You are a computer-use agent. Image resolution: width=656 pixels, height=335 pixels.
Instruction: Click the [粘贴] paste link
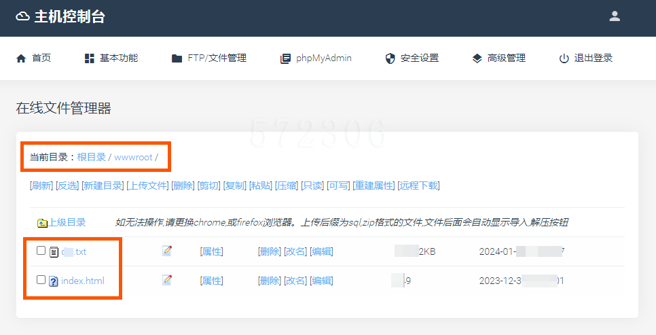(x=261, y=186)
